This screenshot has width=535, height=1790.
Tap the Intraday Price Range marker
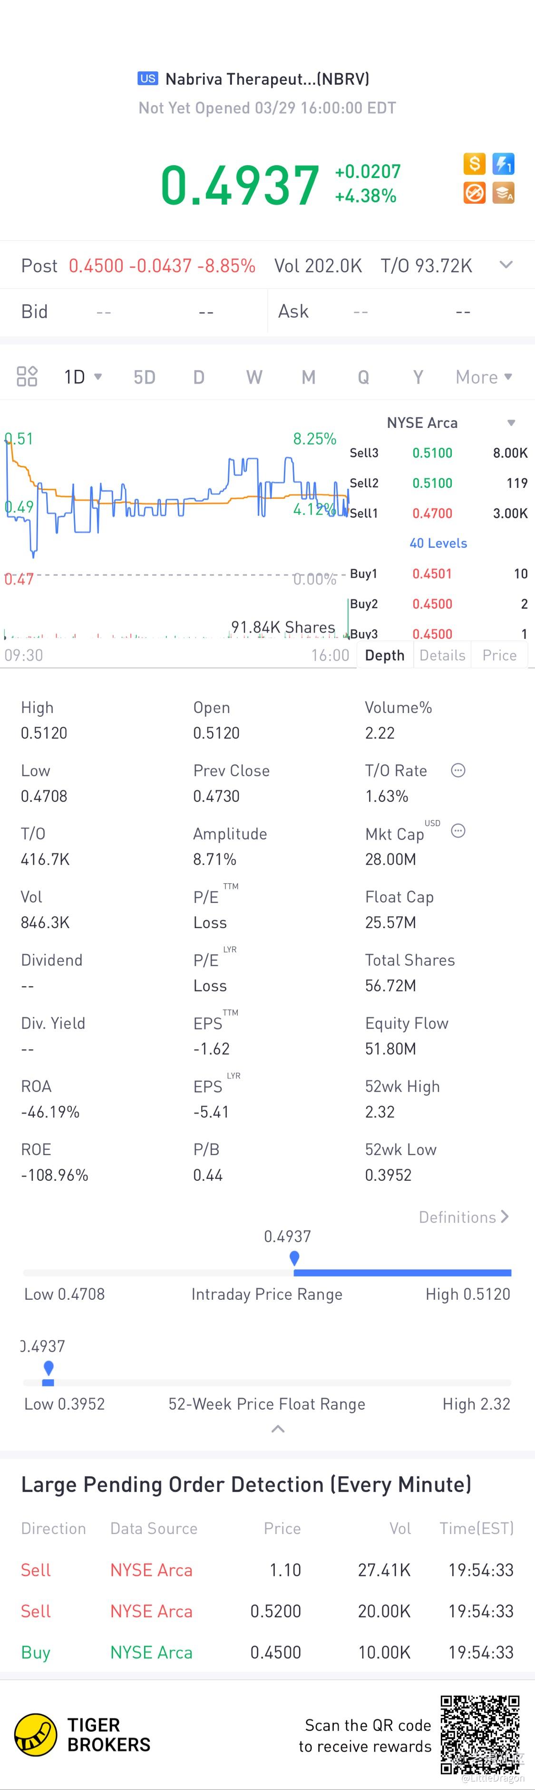[294, 1258]
